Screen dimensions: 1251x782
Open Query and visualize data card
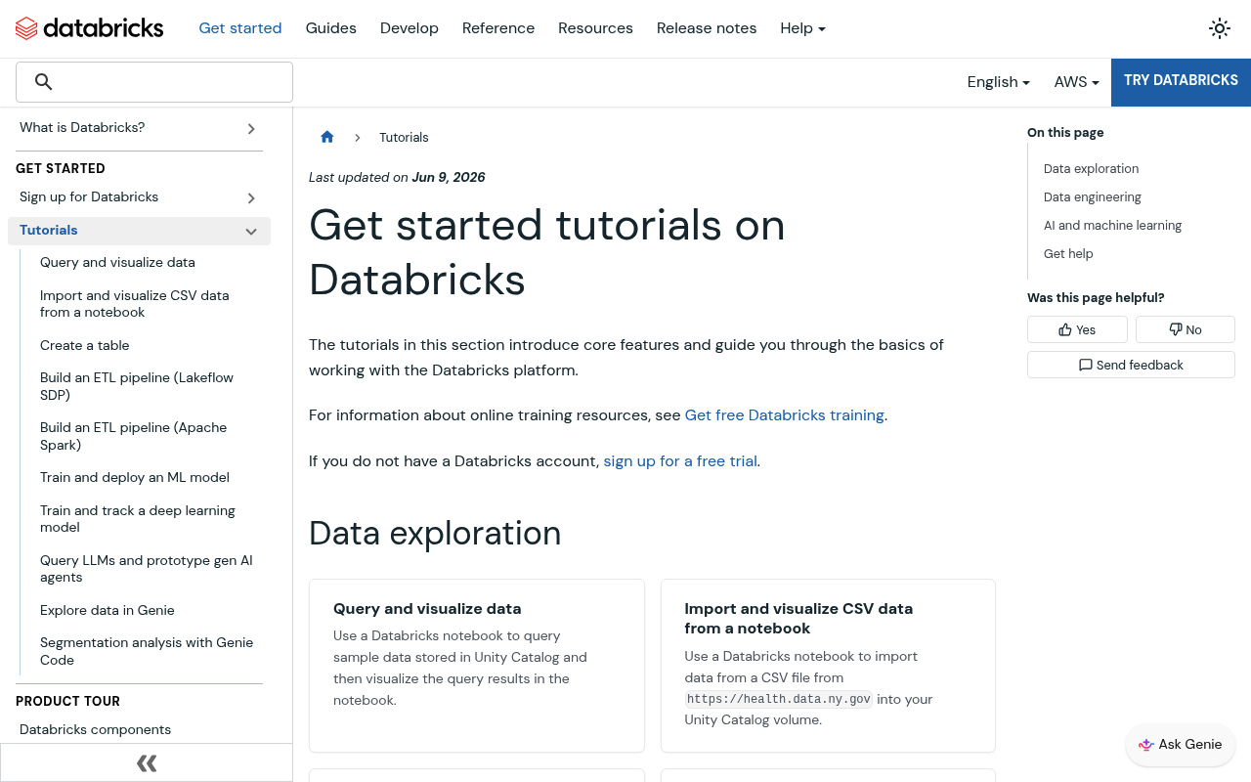(477, 666)
